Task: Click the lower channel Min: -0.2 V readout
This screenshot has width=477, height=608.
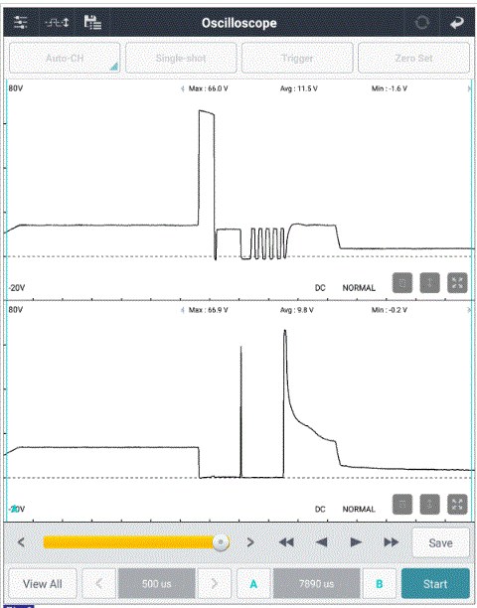Action: 390,310
